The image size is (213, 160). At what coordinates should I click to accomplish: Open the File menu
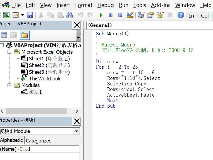16,5
